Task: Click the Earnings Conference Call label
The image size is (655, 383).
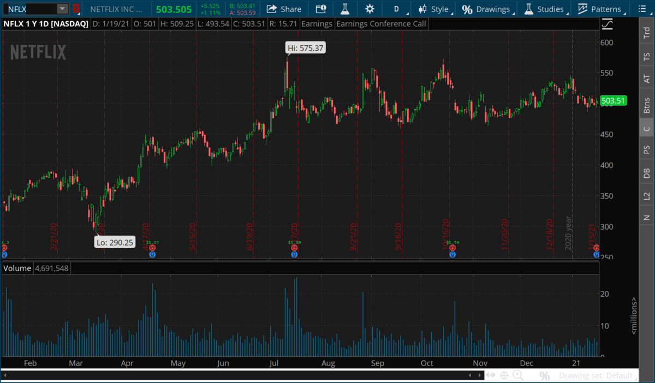Action: coord(381,24)
